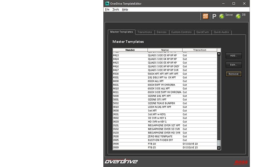Screen dimensions: 275x167
Task: Maximize the OverDrive TemplateEditor window
Action: (x=234, y=4)
